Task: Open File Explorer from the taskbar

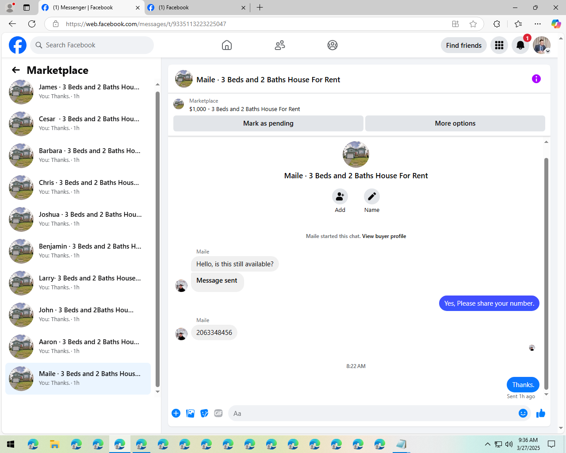Action: 54,444
